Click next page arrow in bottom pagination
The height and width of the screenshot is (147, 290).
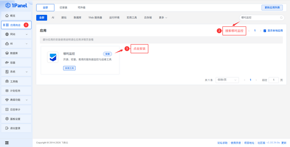click(x=256, y=80)
